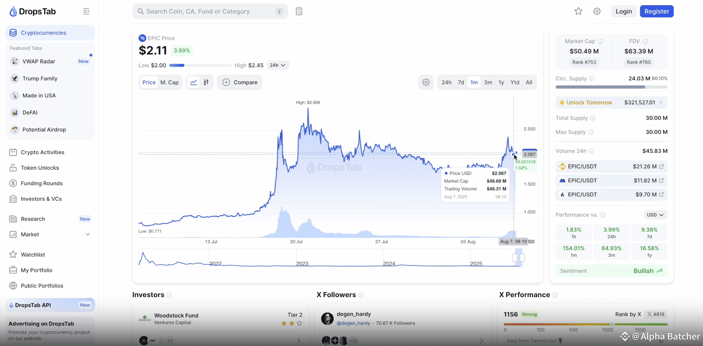Click the Max Supply info icon
Image resolution: width=703 pixels, height=346 pixels.
(x=591, y=132)
